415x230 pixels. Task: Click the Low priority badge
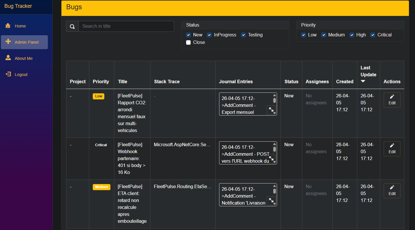(99, 96)
